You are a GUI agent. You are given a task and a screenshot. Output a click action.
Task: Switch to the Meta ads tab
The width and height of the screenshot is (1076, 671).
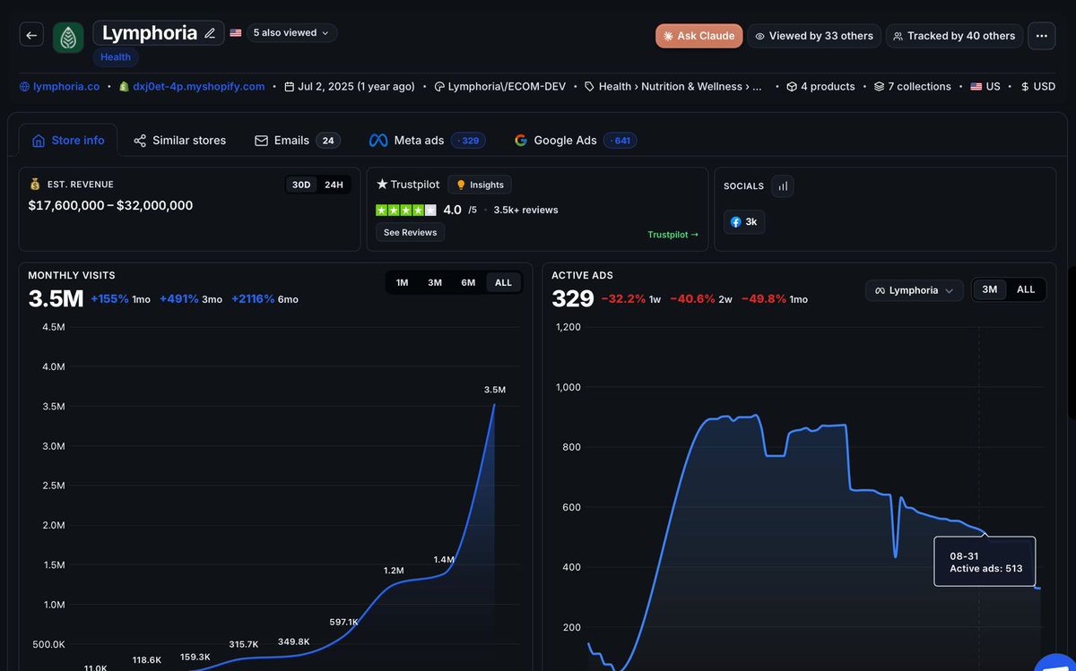(428, 141)
